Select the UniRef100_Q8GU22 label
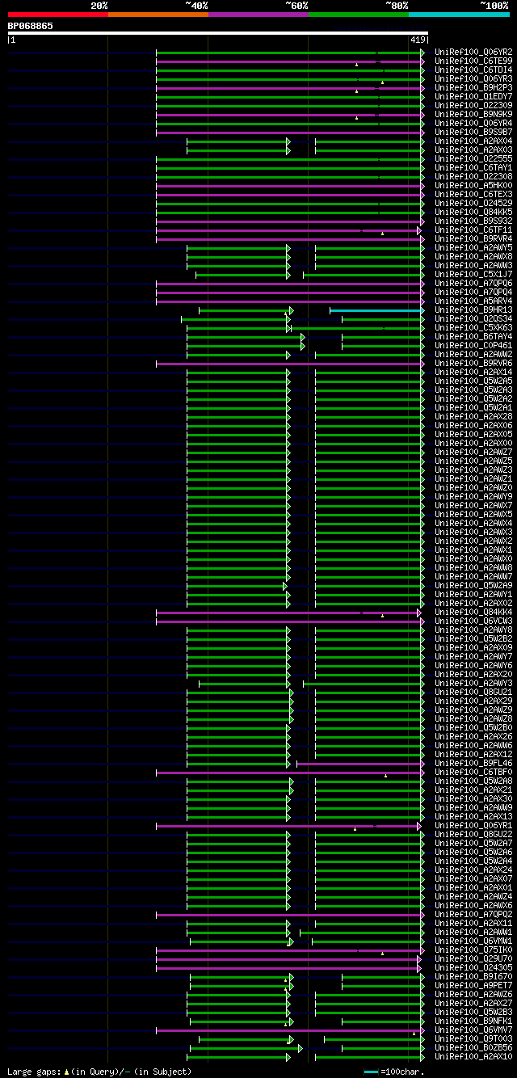 click(x=473, y=835)
